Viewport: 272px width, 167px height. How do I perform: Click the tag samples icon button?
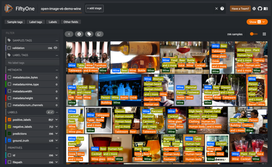(x=89, y=34)
